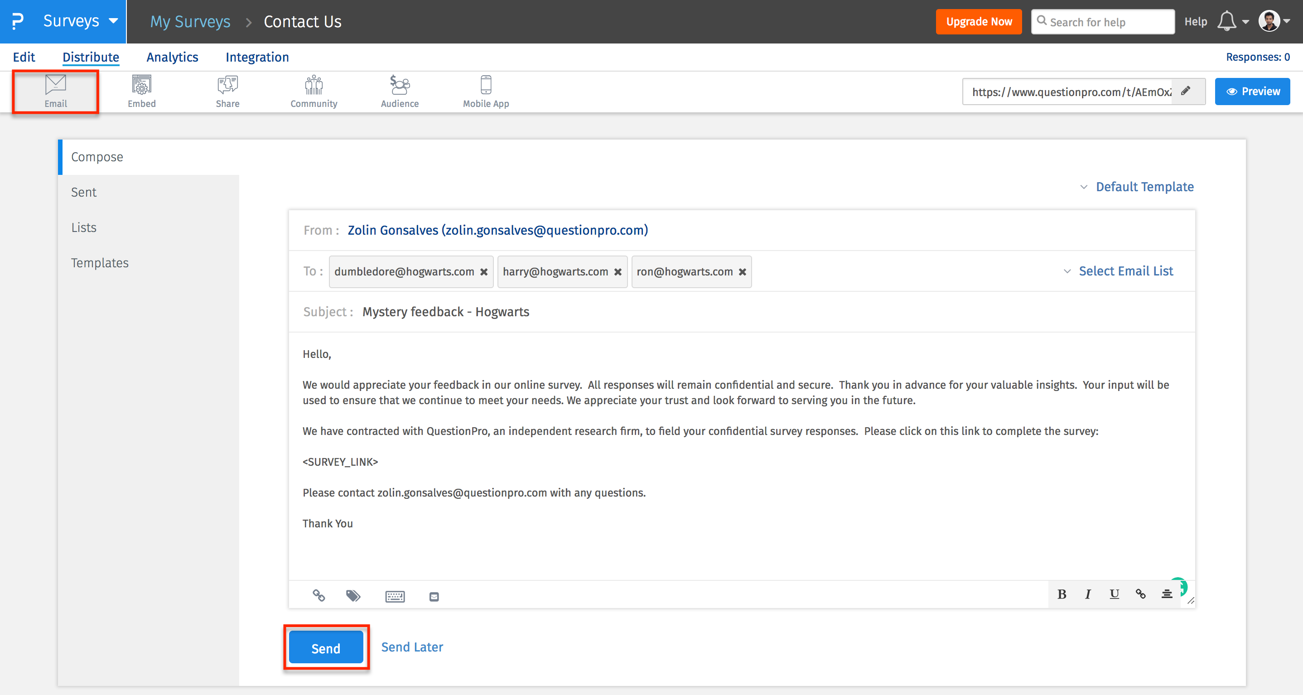Open the user profile avatar menu
The height and width of the screenshot is (695, 1303).
(1269, 21)
